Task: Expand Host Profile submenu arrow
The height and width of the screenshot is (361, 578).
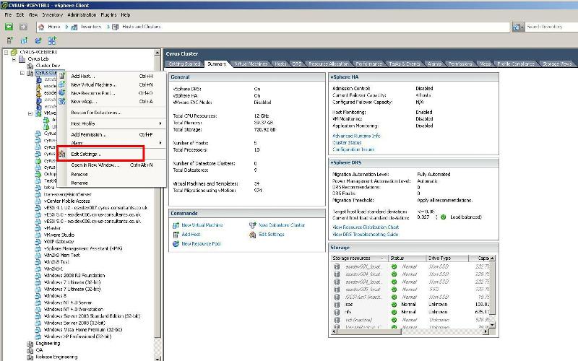Action: coord(160,123)
